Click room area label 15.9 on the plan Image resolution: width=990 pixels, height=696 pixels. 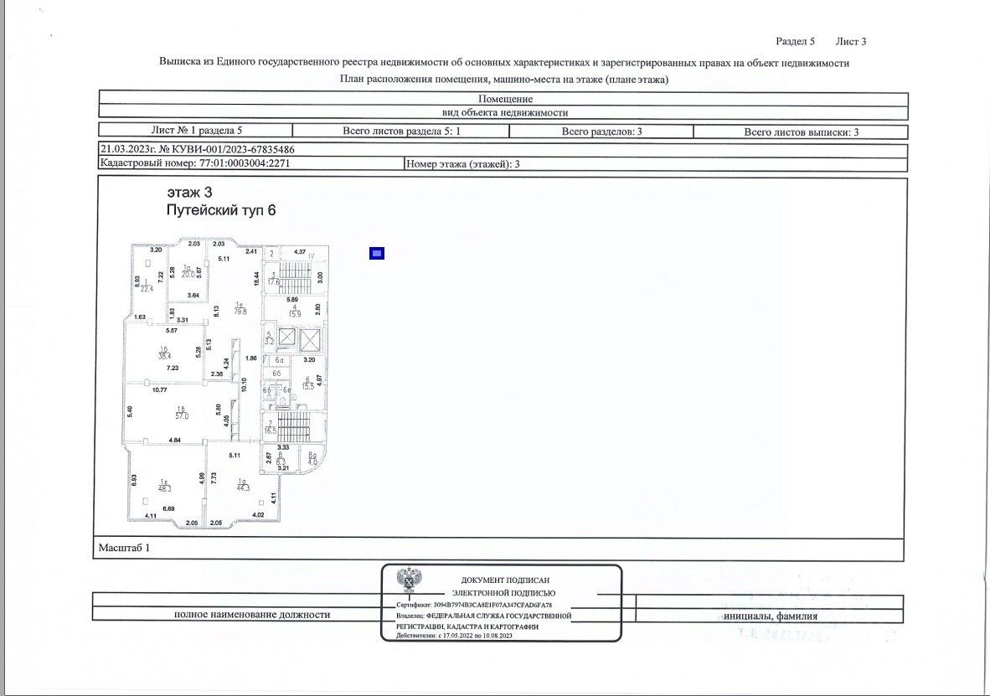tap(294, 314)
